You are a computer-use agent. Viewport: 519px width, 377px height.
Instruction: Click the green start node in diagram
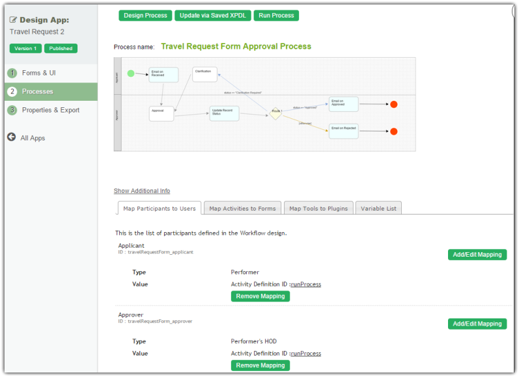(131, 73)
